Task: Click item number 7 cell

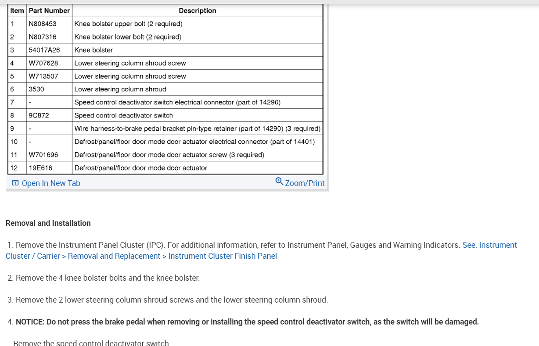Action: tap(17, 102)
